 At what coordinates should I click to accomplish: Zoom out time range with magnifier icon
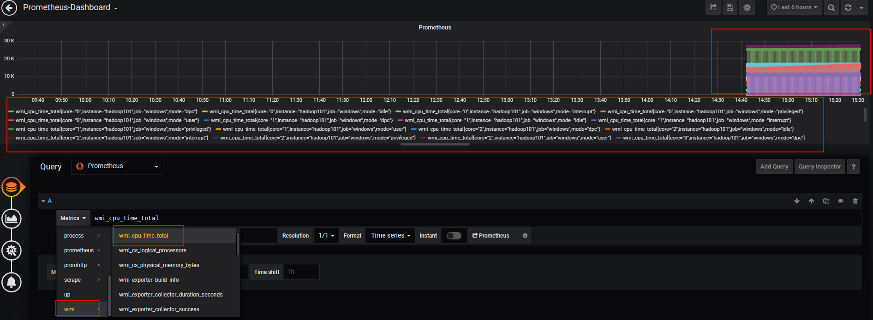pyautogui.click(x=831, y=7)
